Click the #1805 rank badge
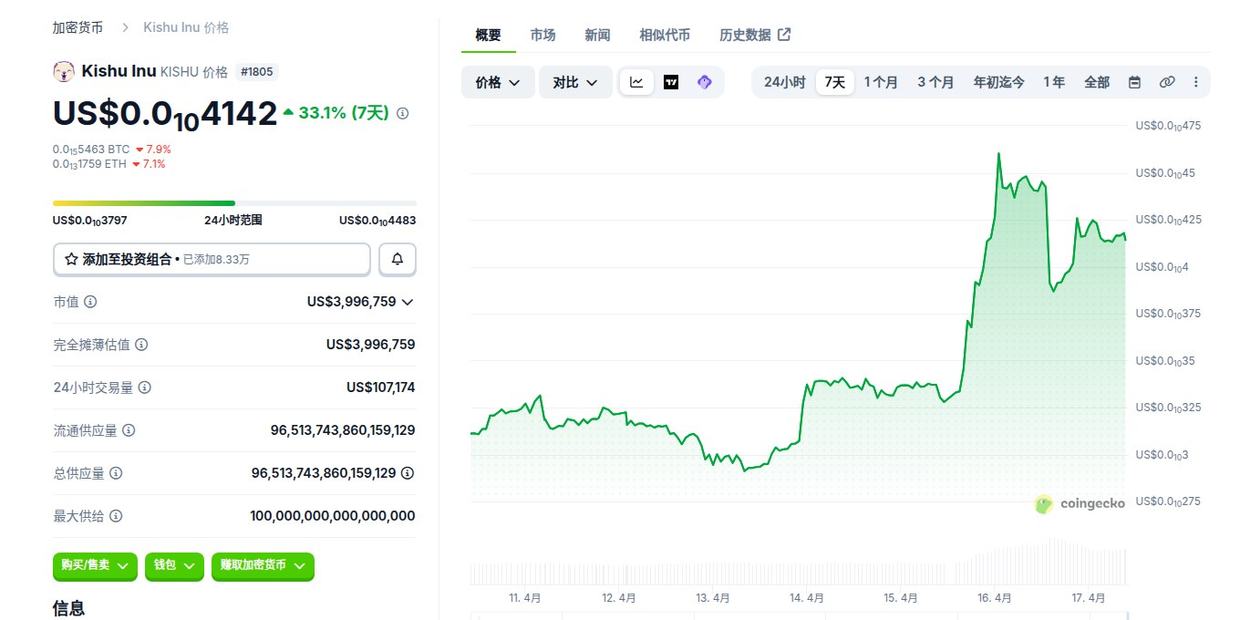This screenshot has height=620, width=1240. tap(255, 71)
